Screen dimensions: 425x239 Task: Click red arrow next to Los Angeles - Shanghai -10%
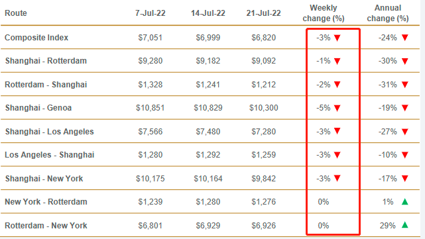(x=405, y=155)
